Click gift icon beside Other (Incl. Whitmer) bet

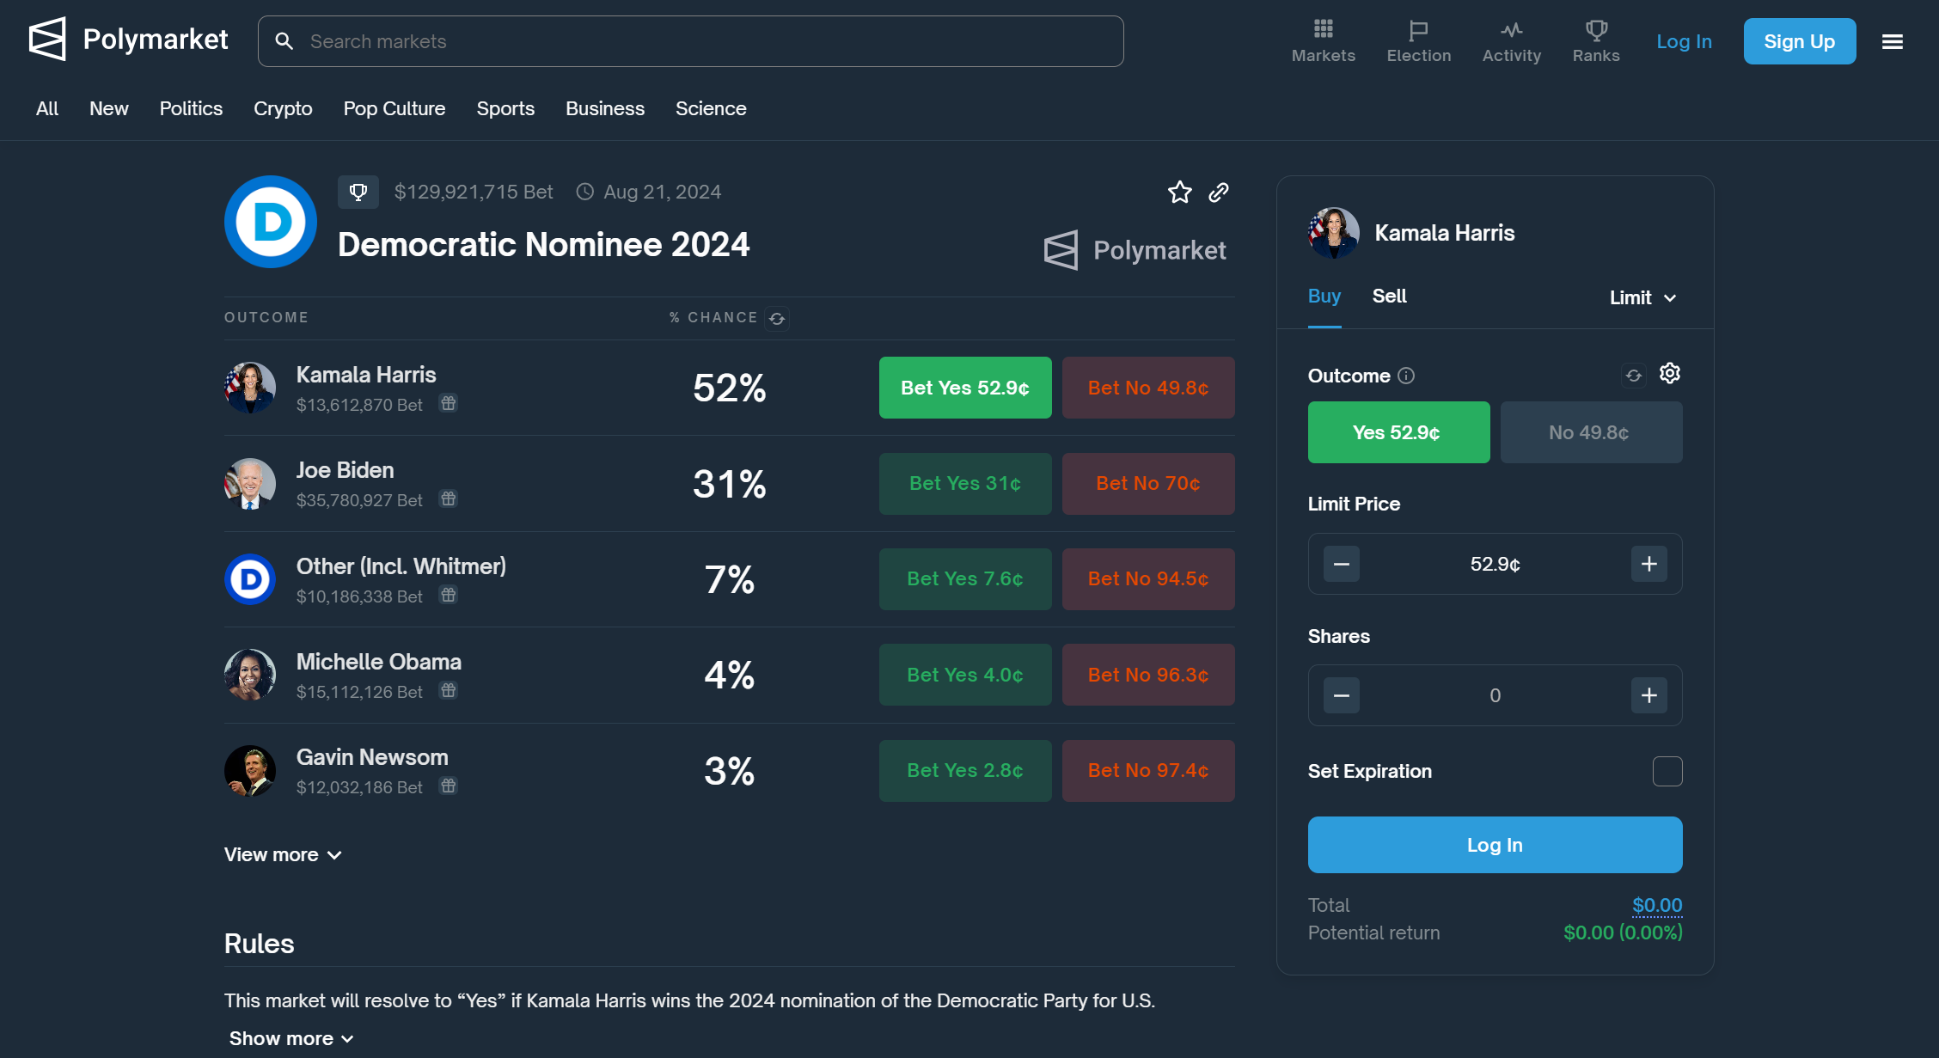[449, 595]
